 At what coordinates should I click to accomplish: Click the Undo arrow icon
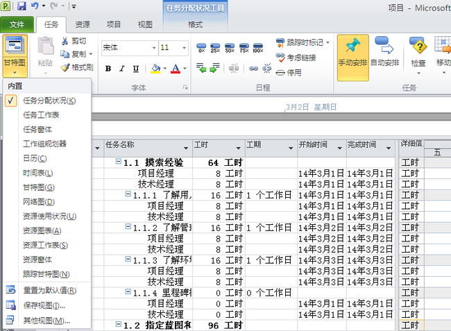pos(35,6)
